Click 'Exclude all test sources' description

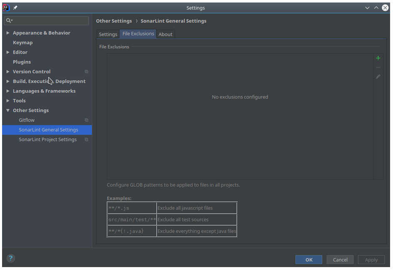coord(183,220)
